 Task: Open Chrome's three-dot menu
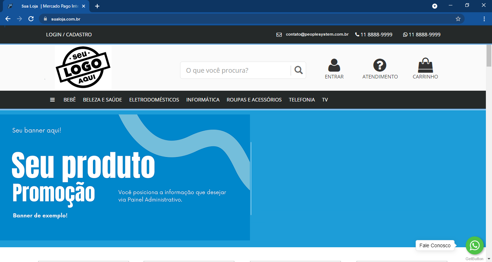[484, 18]
